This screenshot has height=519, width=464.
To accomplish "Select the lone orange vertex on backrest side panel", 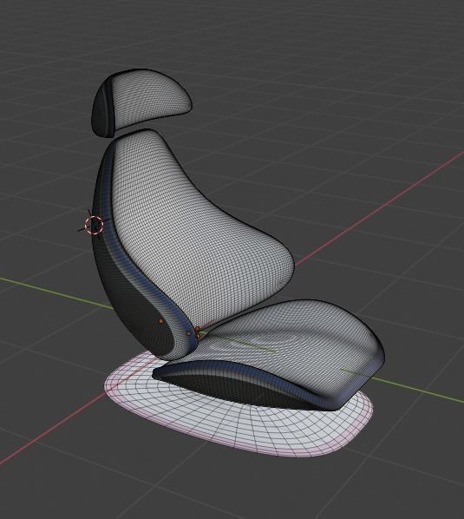I will coord(161,321).
